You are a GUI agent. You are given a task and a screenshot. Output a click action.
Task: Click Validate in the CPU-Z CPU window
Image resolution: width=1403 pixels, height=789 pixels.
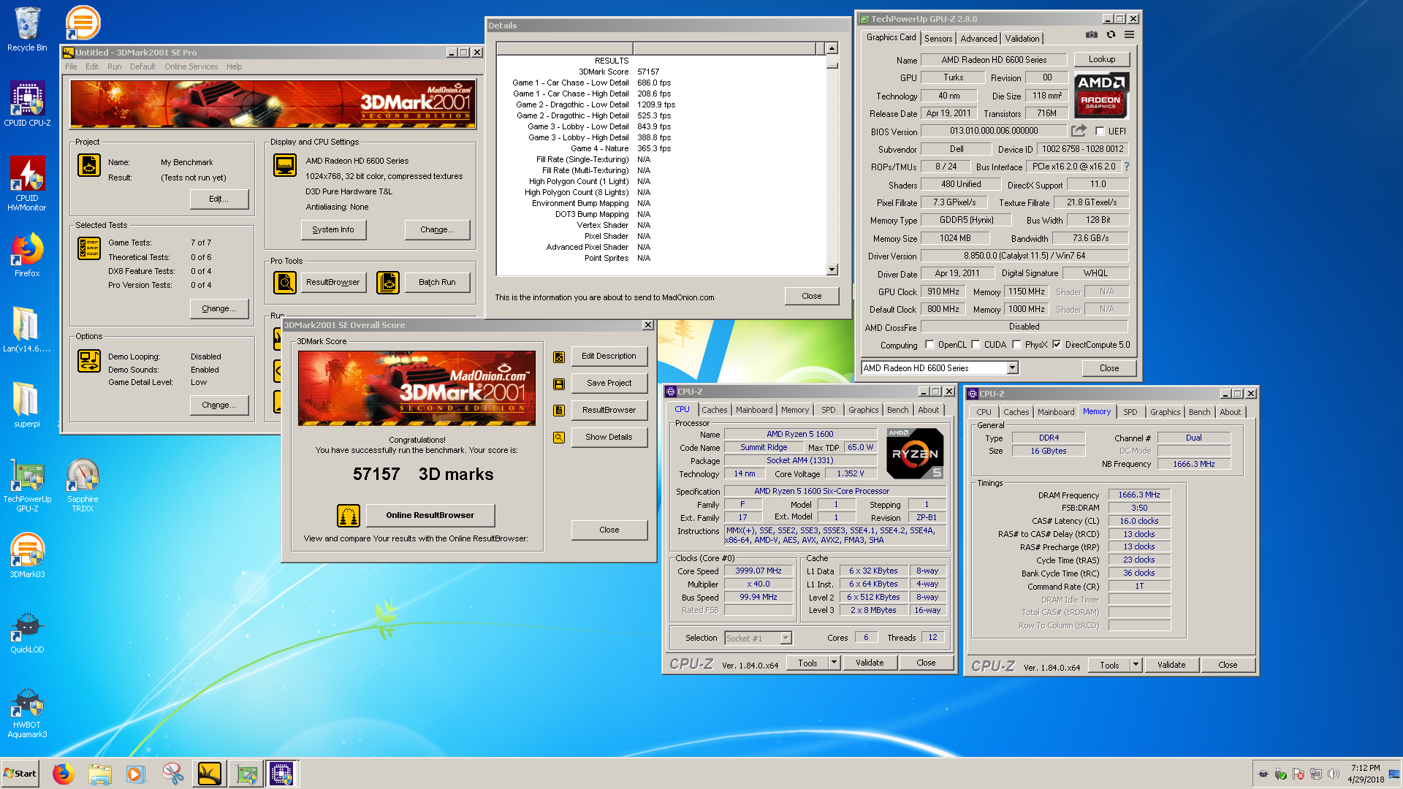pos(870,663)
